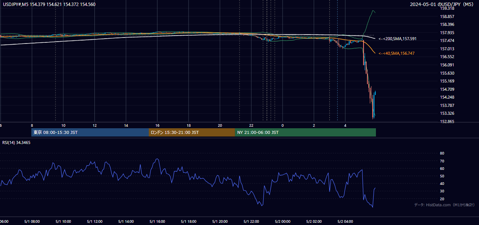Select the London 15:30-21:00 JST session bar
Viewport: 479px width, 225px height.
coord(192,132)
